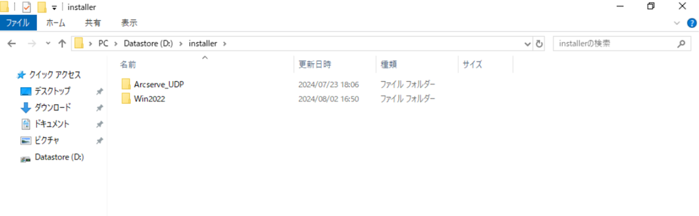The height and width of the screenshot is (216, 699).
Task: Click the back navigation arrow
Action: coord(12,43)
